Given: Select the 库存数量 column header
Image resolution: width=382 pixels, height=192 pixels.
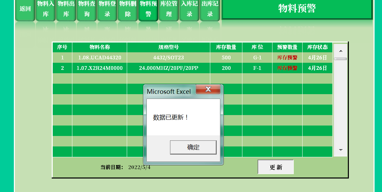Looking at the screenshot, I should (226, 47).
